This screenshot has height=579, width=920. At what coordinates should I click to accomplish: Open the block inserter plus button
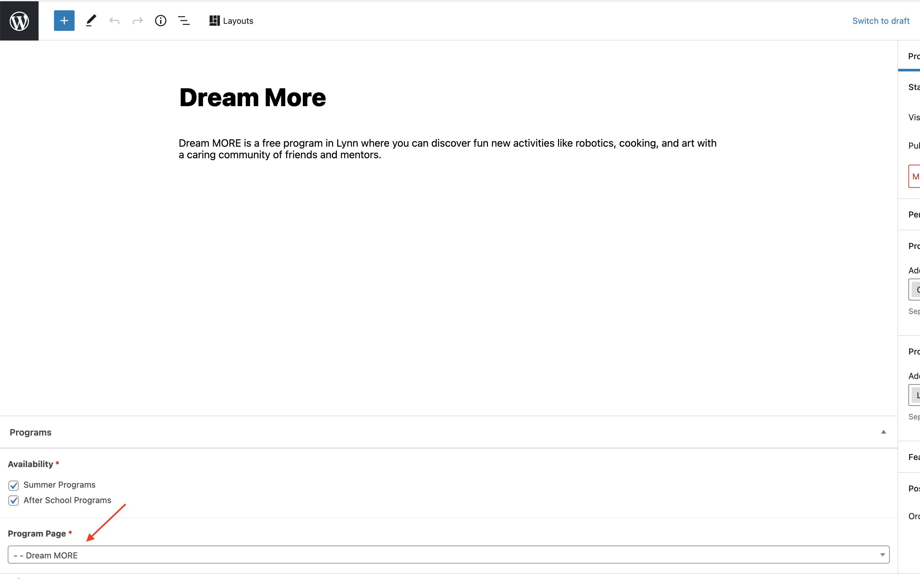(x=64, y=21)
